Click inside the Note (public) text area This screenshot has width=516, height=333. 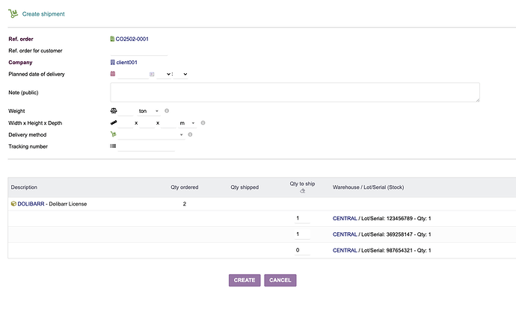click(x=295, y=92)
